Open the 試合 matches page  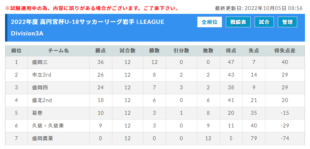click(x=264, y=22)
